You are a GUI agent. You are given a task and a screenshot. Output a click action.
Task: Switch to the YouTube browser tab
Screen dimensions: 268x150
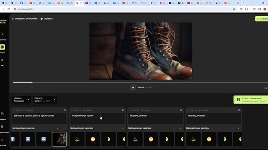click(125, 3)
